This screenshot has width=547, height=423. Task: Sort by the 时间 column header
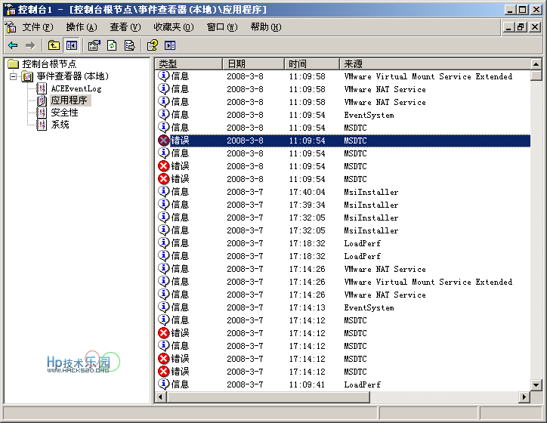pyautogui.click(x=312, y=63)
